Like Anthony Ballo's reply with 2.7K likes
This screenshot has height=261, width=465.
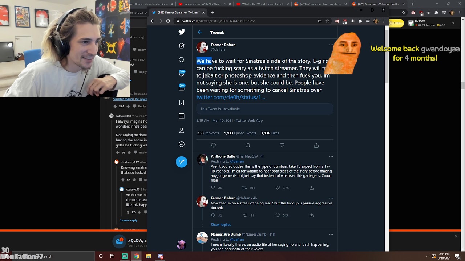tap(278, 188)
